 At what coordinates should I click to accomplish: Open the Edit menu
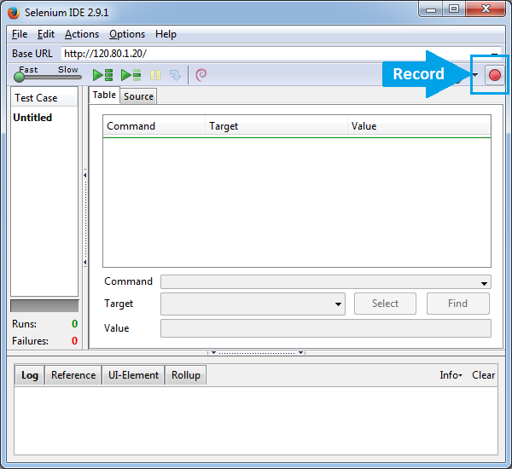click(46, 34)
